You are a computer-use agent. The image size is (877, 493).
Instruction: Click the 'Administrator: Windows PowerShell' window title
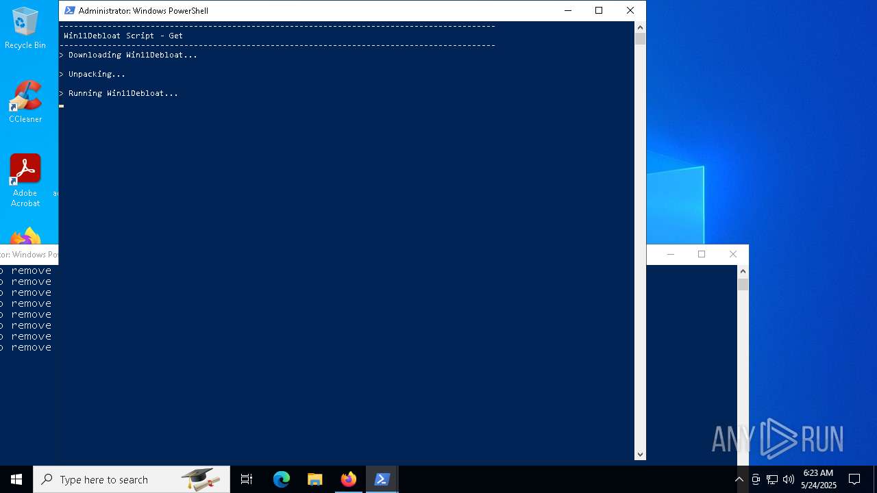(143, 10)
